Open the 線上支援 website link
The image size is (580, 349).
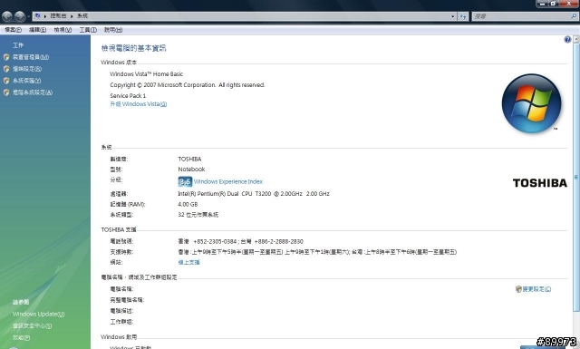(x=188, y=262)
